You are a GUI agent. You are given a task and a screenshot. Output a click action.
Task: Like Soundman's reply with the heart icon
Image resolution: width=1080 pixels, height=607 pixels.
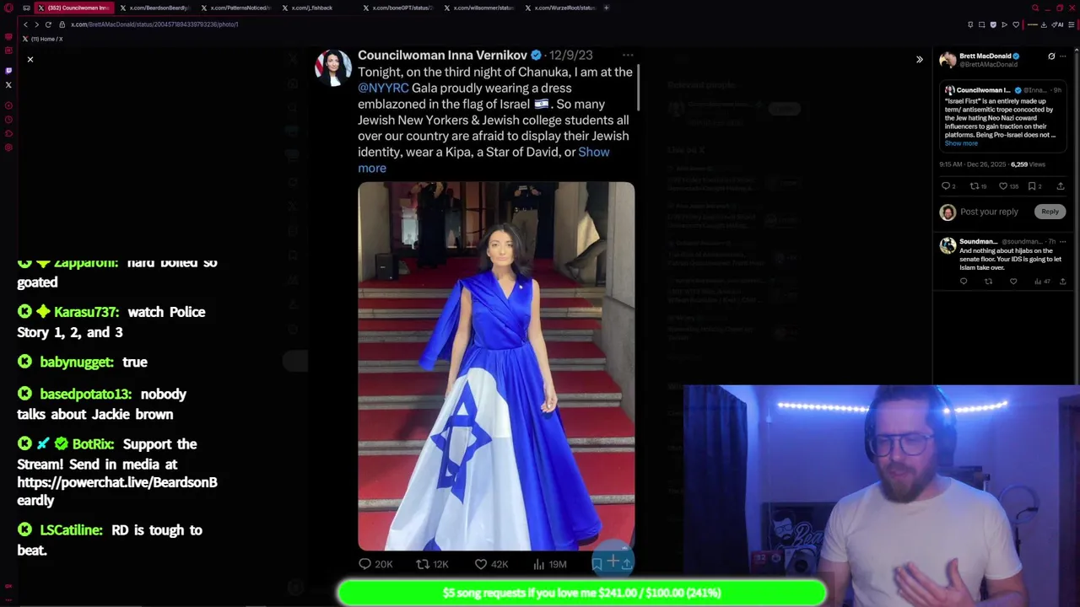point(1013,282)
